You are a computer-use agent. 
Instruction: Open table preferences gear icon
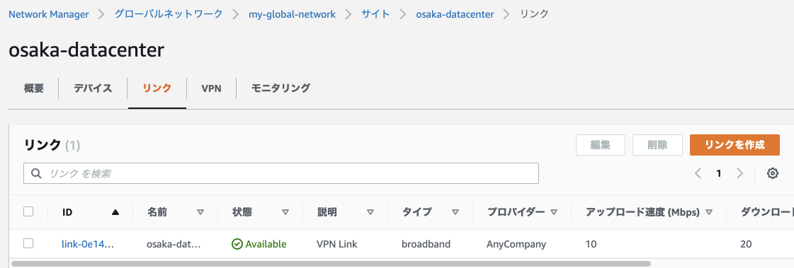coord(772,173)
